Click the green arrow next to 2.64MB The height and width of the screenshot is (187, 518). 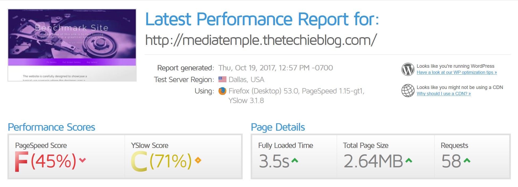(x=409, y=160)
